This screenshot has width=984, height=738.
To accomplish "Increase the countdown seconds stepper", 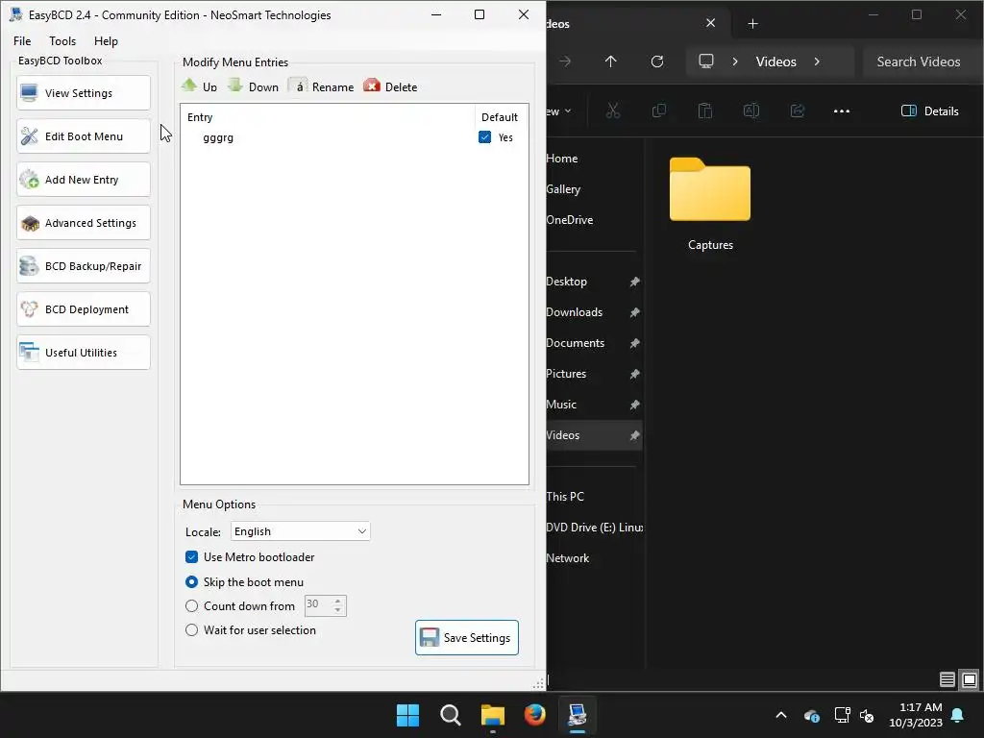I will pyautogui.click(x=337, y=601).
